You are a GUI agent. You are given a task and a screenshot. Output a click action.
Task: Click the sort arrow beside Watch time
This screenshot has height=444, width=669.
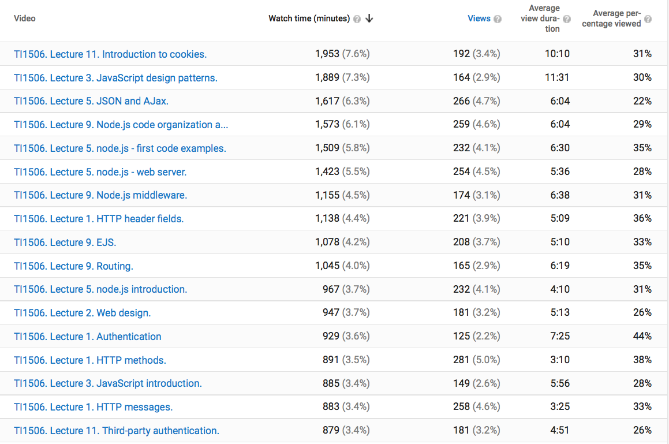[x=369, y=18]
